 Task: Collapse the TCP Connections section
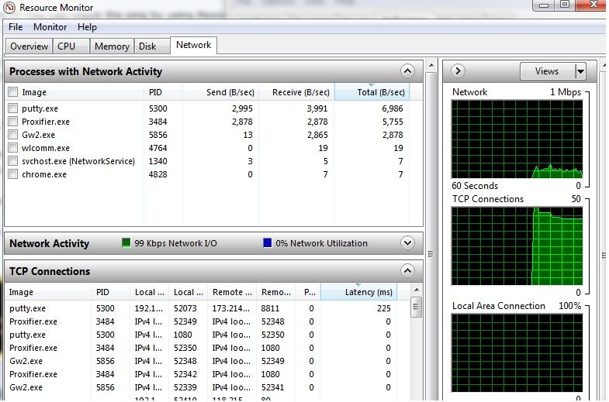(x=407, y=271)
